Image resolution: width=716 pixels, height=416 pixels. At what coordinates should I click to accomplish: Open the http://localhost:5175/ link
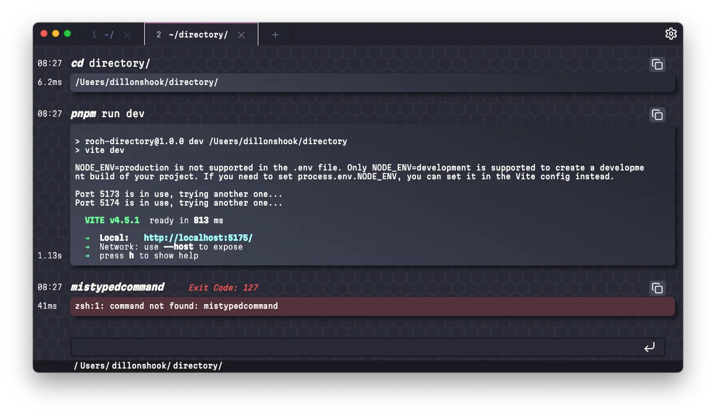198,238
